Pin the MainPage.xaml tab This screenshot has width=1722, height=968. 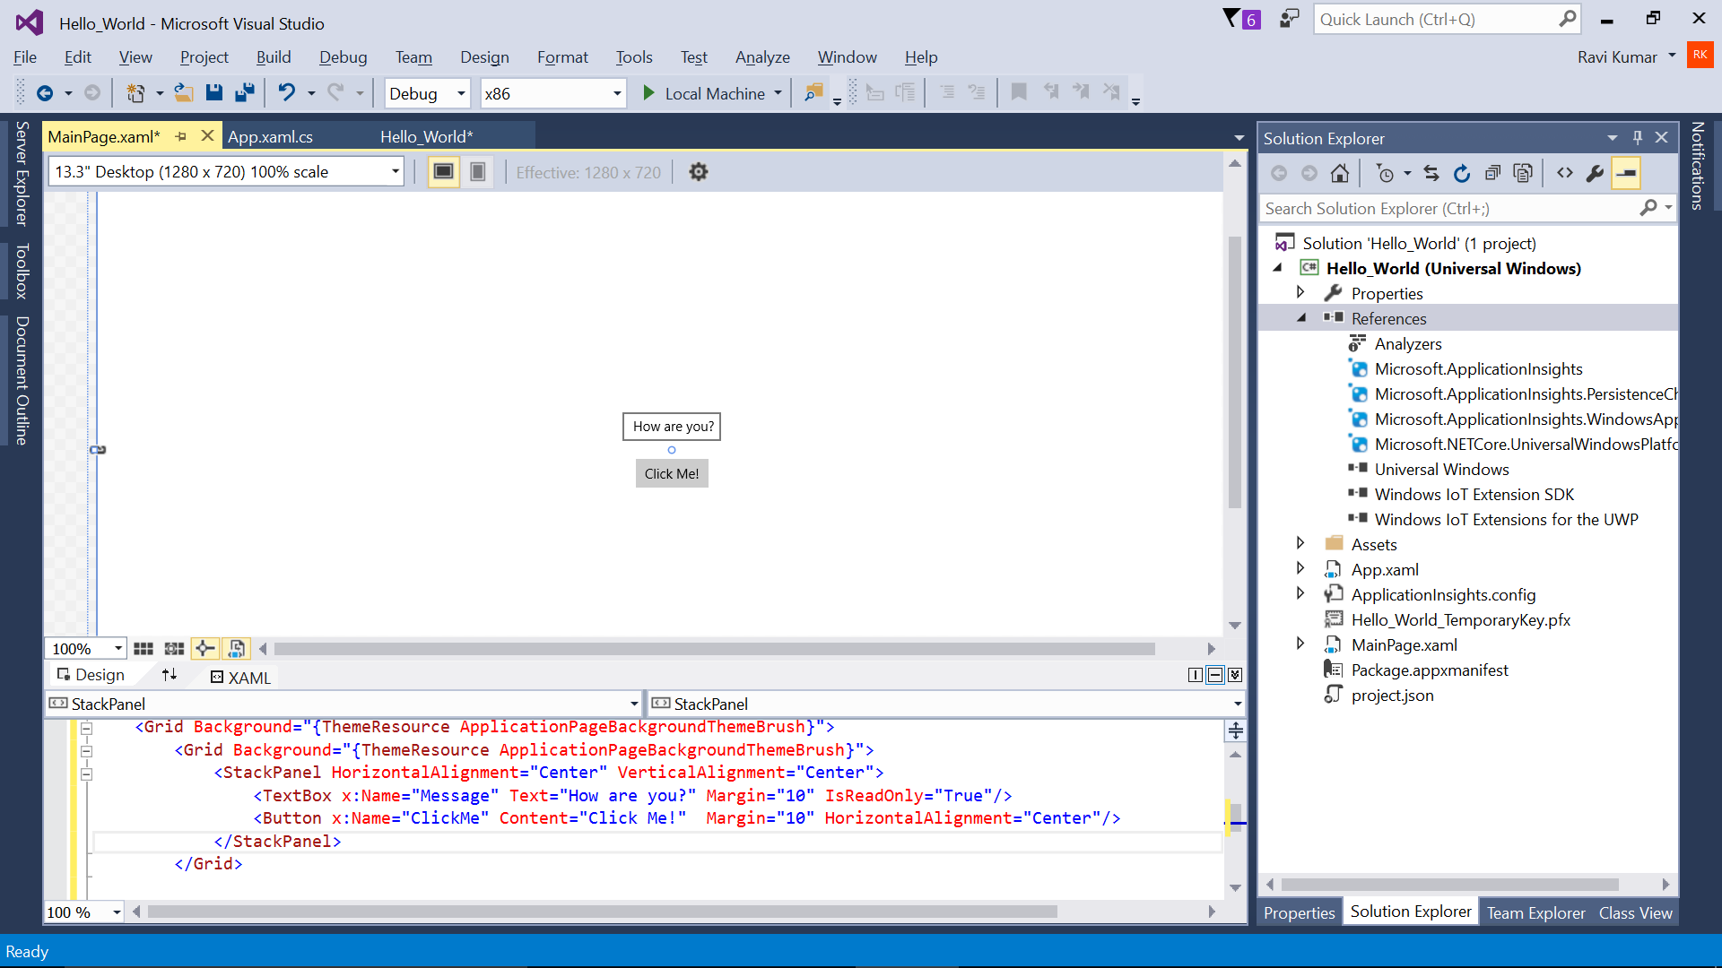(180, 136)
